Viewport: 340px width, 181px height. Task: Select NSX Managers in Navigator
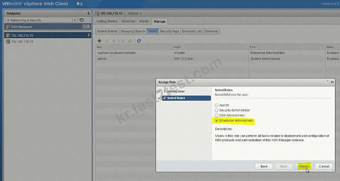[x=48, y=27]
